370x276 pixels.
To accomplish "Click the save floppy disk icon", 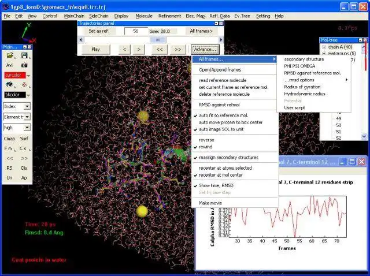I will tap(24, 55).
